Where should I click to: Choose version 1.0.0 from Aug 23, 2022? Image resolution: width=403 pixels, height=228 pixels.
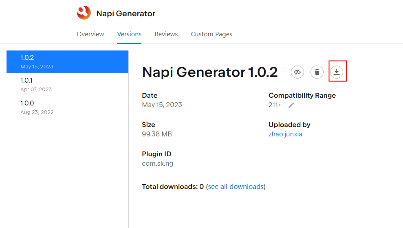click(67, 107)
